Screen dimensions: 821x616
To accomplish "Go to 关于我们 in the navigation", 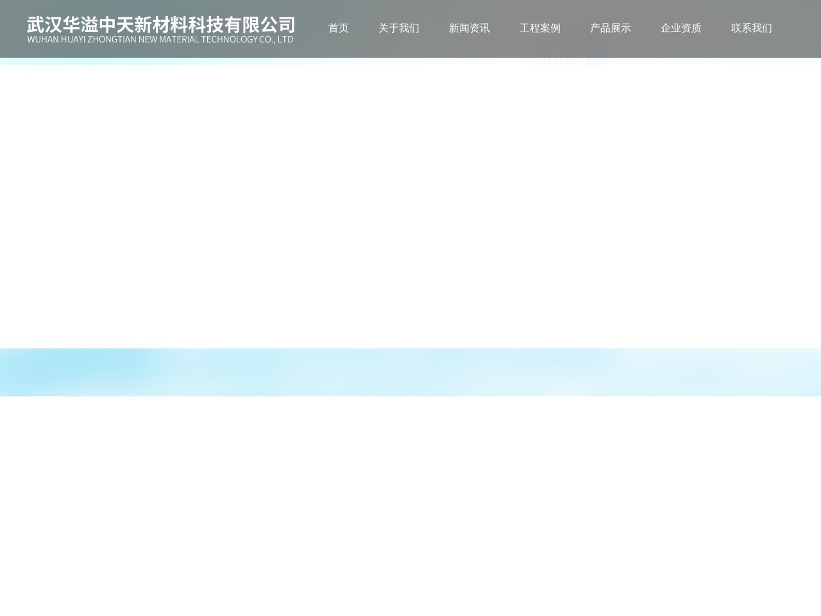I will (x=398, y=28).
